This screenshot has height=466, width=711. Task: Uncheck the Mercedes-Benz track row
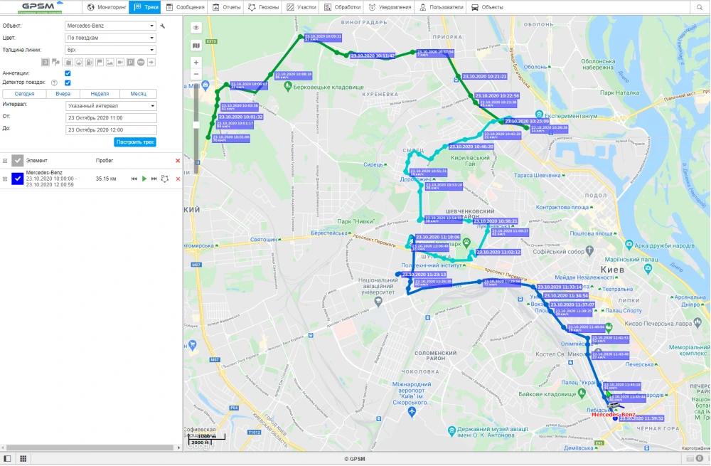[x=18, y=179]
